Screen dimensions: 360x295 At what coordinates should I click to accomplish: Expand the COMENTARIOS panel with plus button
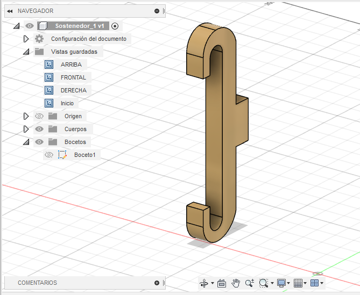(157, 283)
